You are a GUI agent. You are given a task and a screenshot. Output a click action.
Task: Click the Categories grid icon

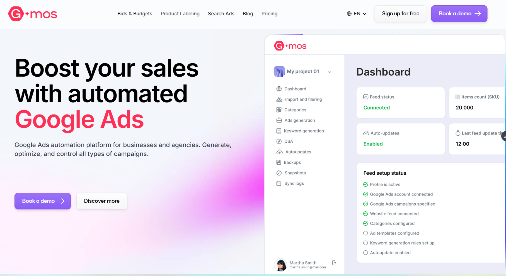pos(279,110)
